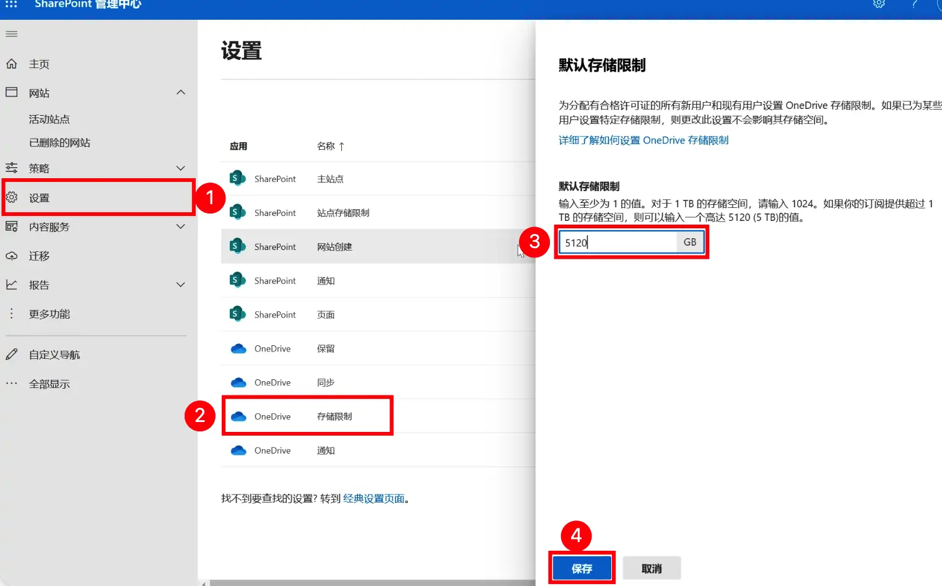Open 活动站点 in the sidebar
This screenshot has height=586, width=942.
(48, 118)
